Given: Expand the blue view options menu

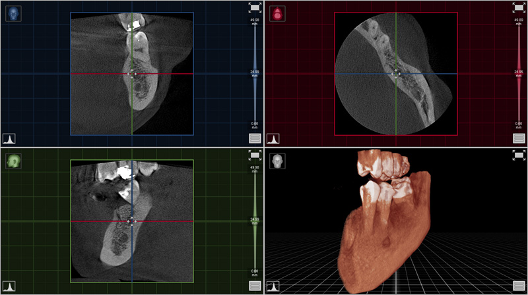Looking at the screenshot, I should click(255, 138).
